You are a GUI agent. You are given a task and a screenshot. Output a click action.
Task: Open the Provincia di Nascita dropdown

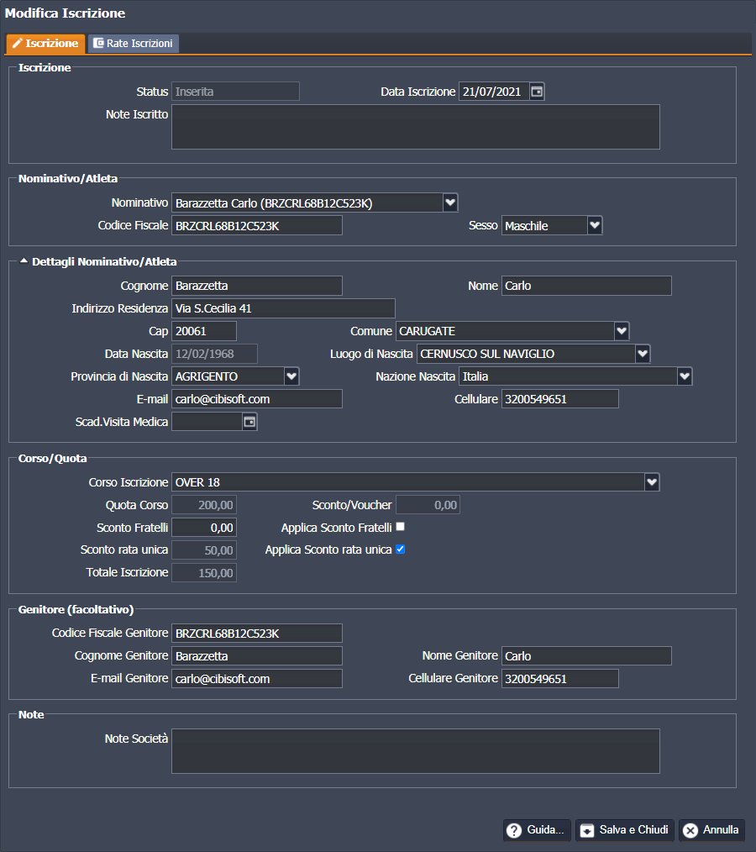(x=291, y=376)
